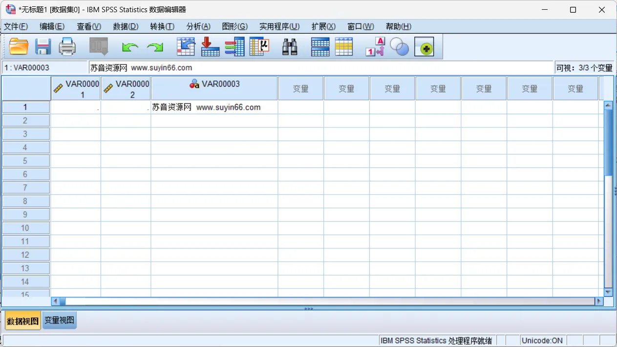
Task: Select the VAR00003 column header
Action: (x=214, y=88)
